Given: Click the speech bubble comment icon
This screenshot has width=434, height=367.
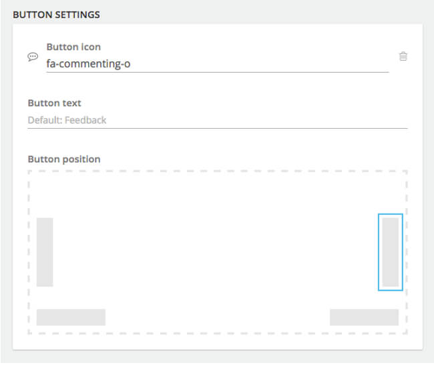Looking at the screenshot, I should [33, 57].
